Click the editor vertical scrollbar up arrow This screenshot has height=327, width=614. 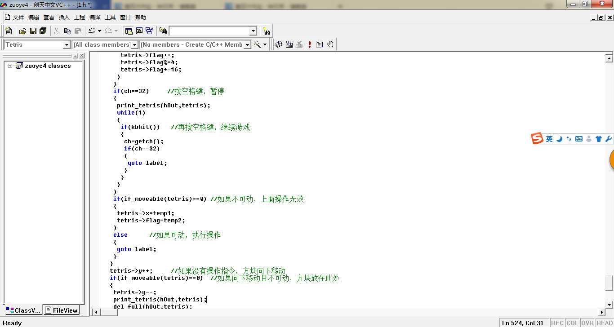point(609,58)
